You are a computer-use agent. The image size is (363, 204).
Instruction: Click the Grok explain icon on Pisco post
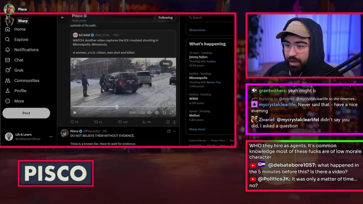coord(168,131)
